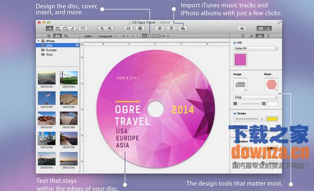Open the Foreground layer dropdown
Viewport: 314px width, 191px height.
(107, 36)
